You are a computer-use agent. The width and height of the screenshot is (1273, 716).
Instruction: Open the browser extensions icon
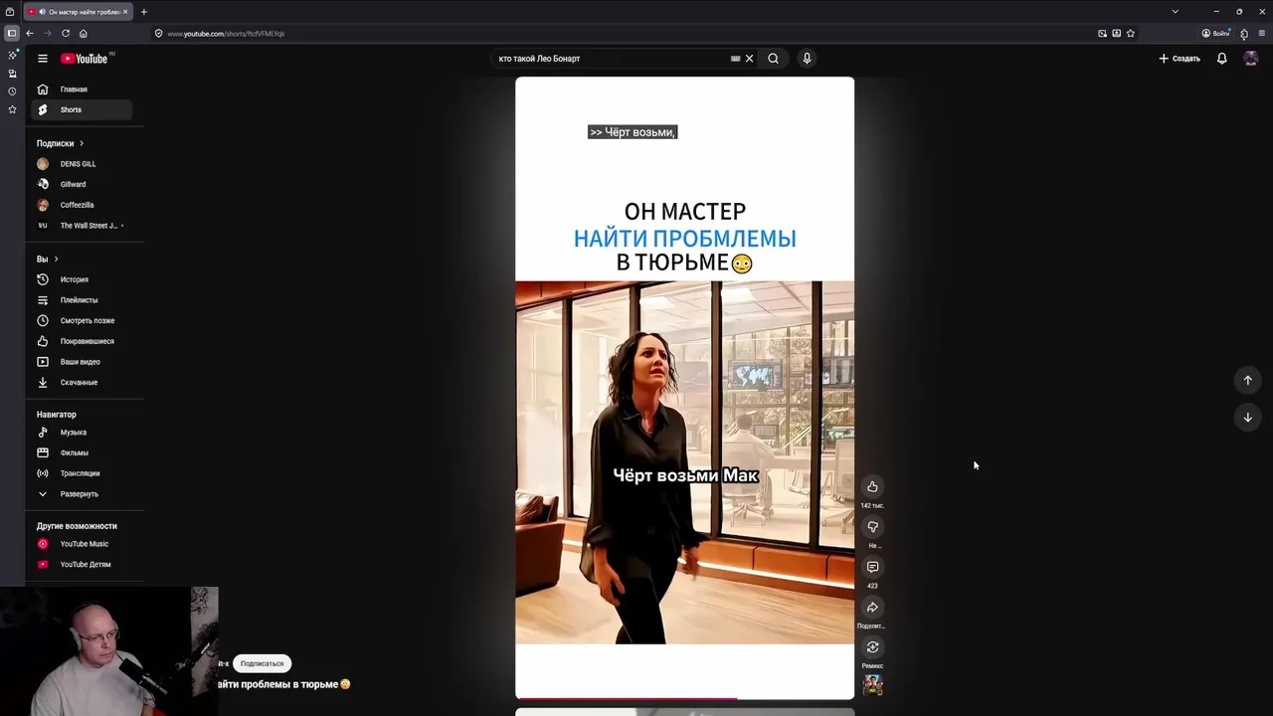coord(1243,33)
